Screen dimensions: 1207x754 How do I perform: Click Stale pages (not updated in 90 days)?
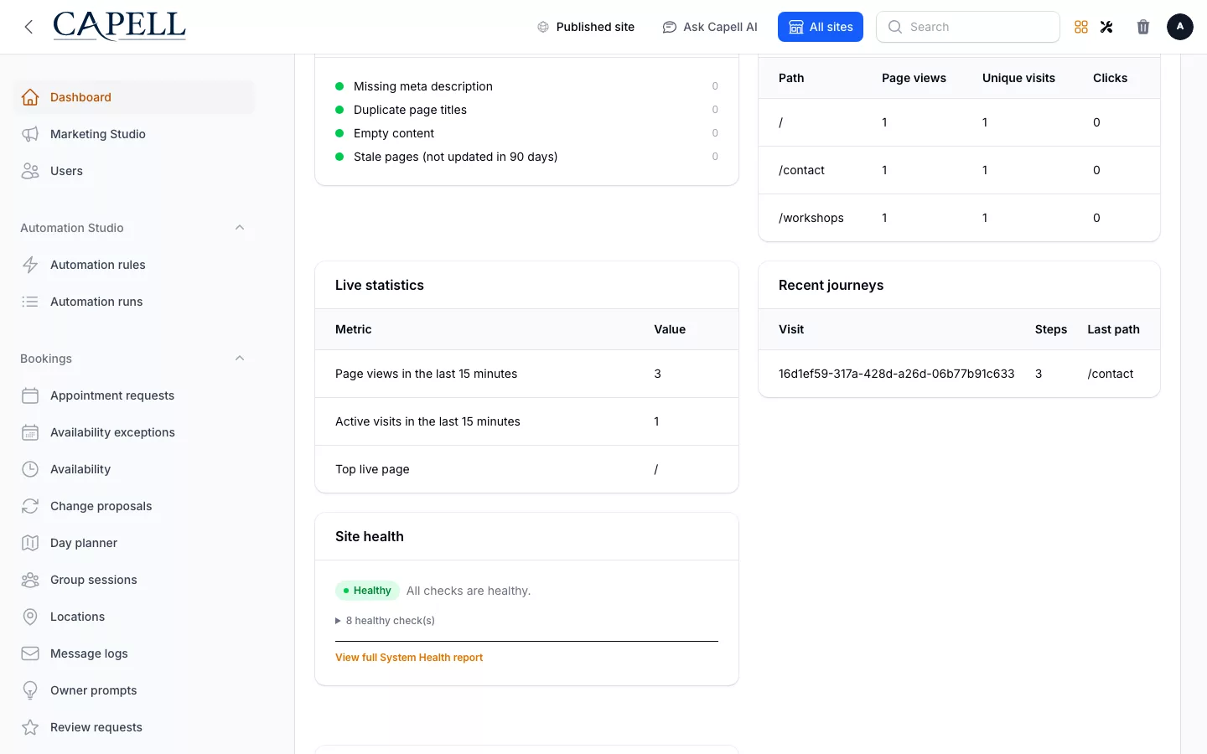455,157
